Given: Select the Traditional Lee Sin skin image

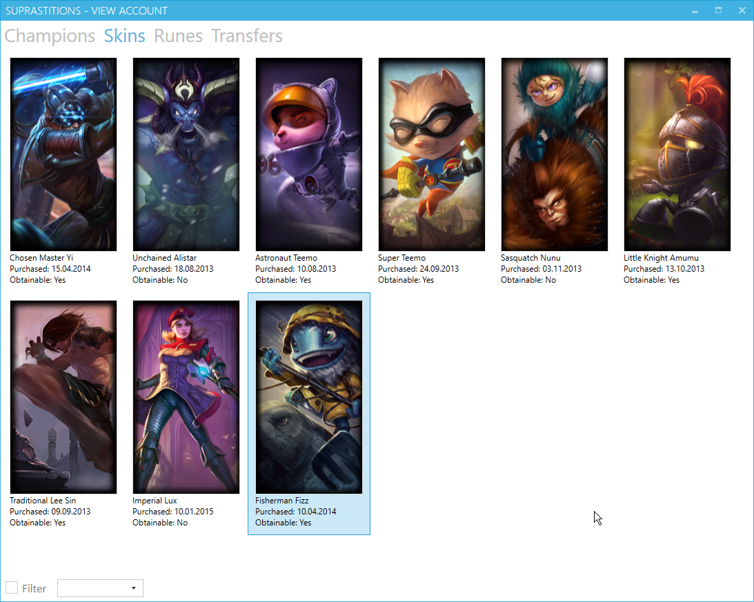Looking at the screenshot, I should pos(63,397).
